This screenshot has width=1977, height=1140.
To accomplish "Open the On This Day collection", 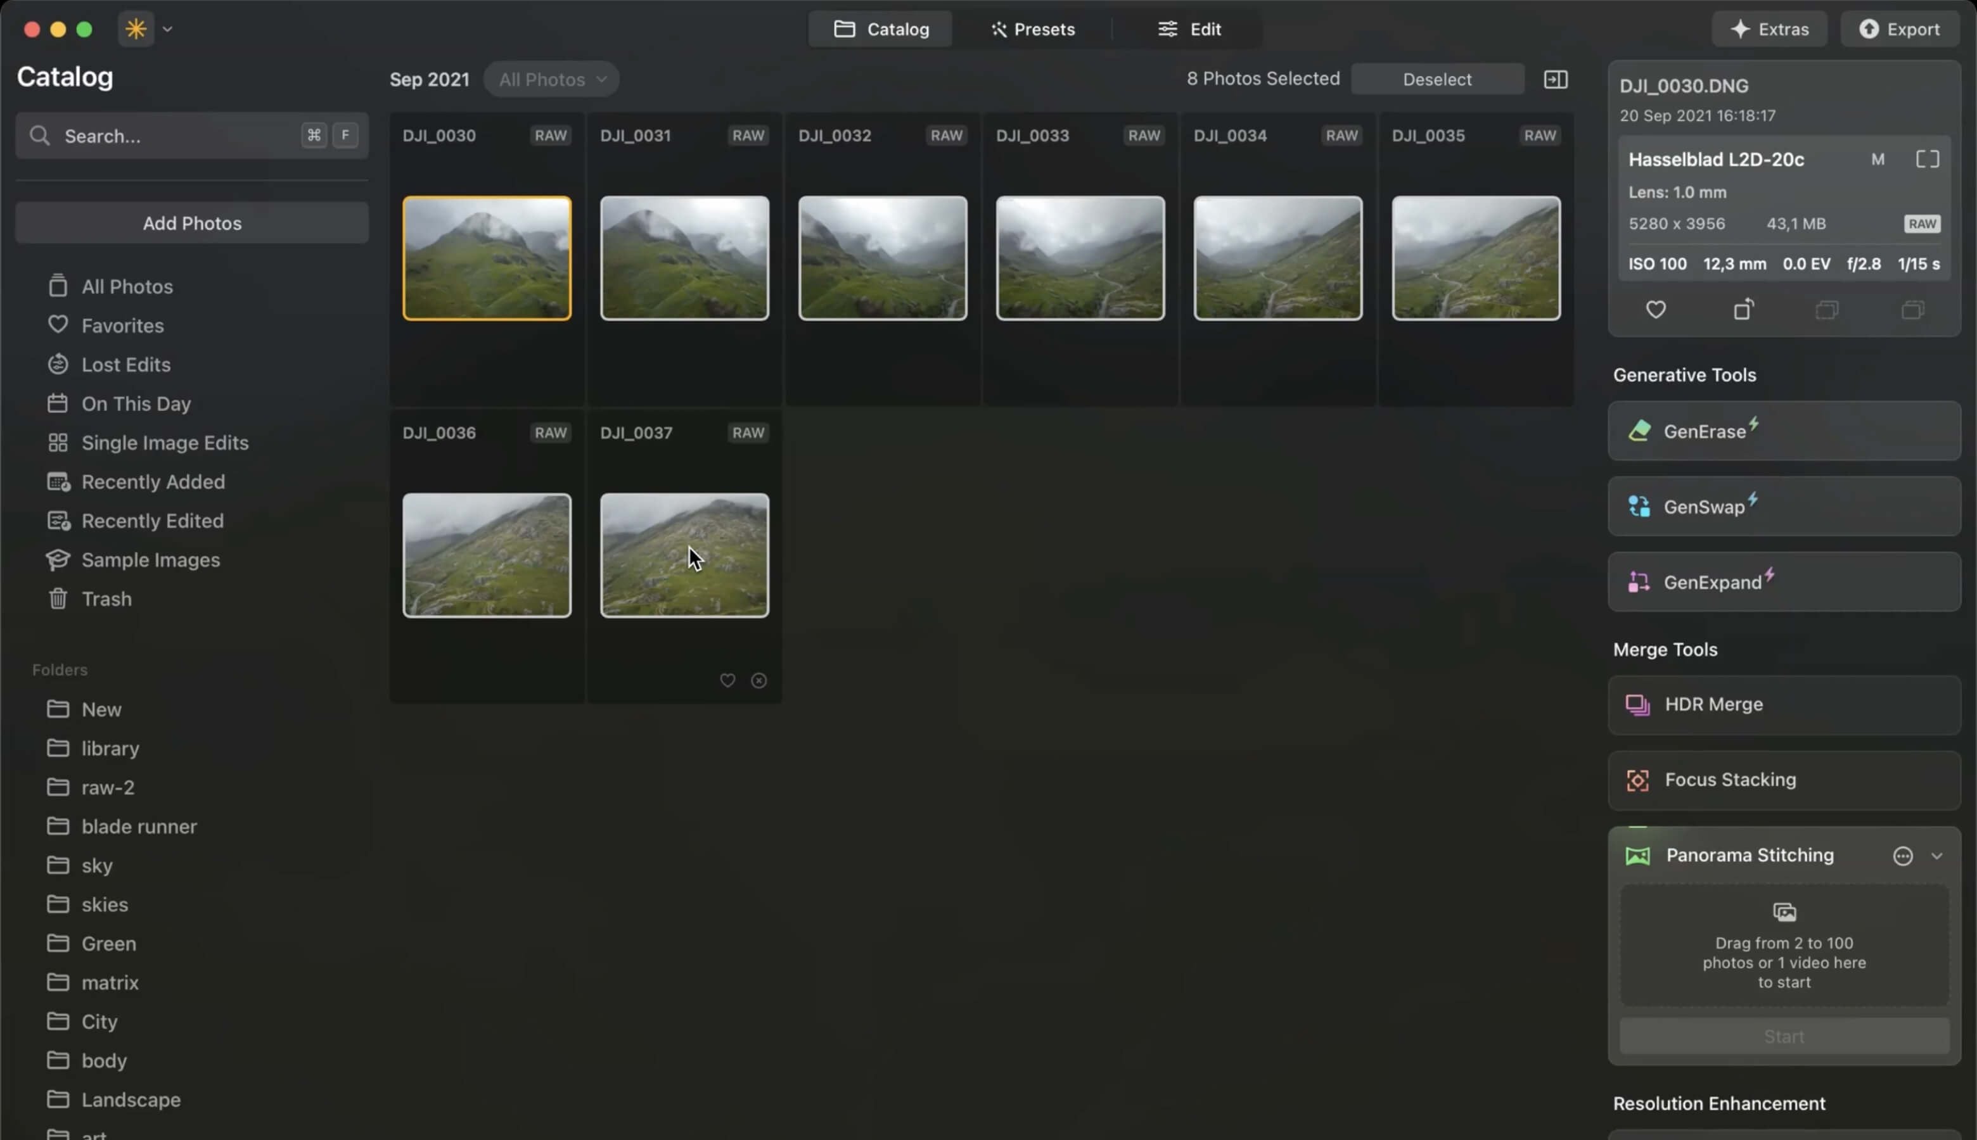I will click(x=136, y=404).
